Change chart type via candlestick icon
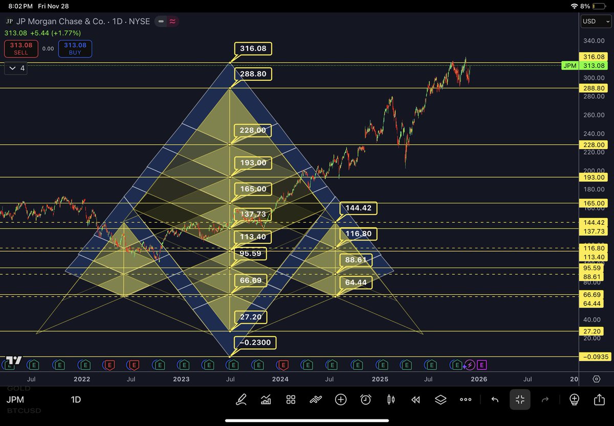614x426 pixels. tap(391, 400)
